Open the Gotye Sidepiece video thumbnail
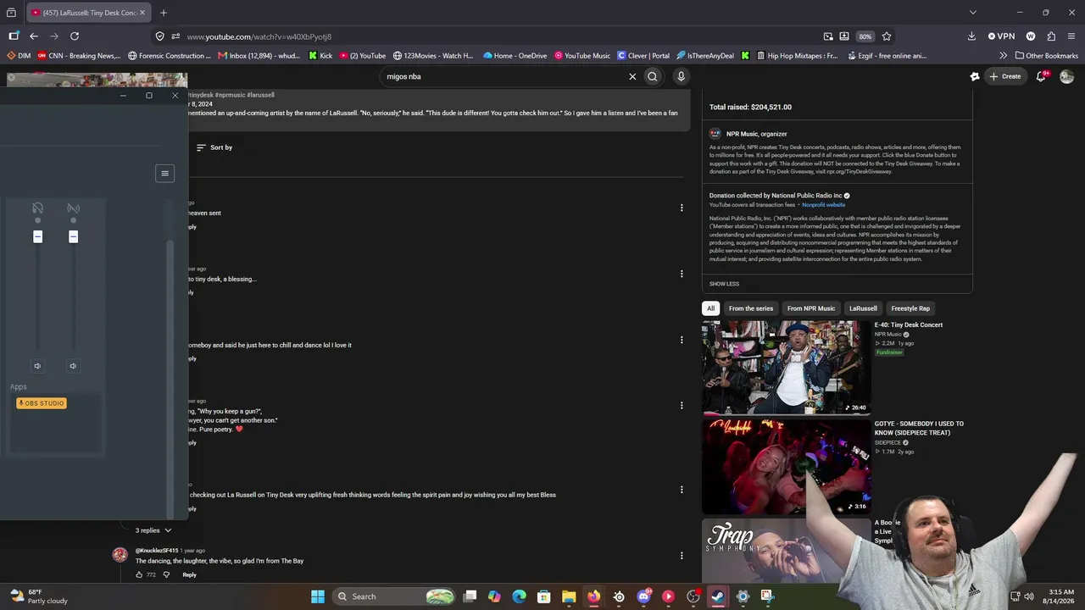This screenshot has width=1085, height=610. pos(786,465)
